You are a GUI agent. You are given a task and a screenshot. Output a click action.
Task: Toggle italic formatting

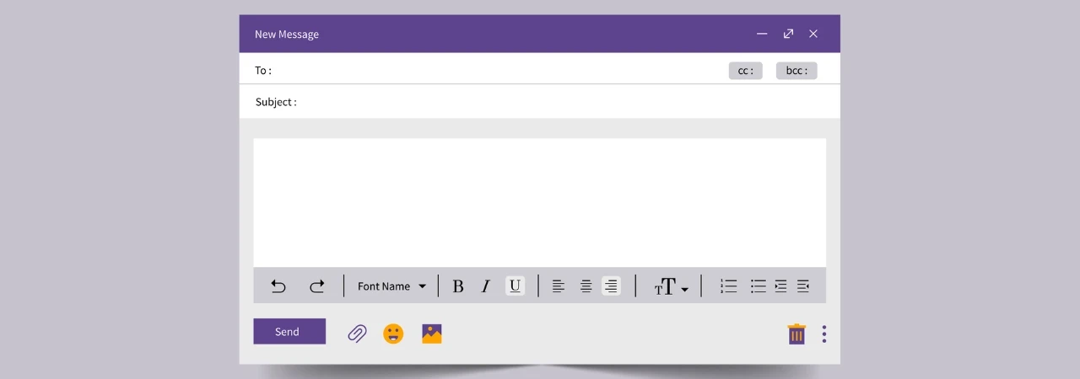pyautogui.click(x=485, y=286)
